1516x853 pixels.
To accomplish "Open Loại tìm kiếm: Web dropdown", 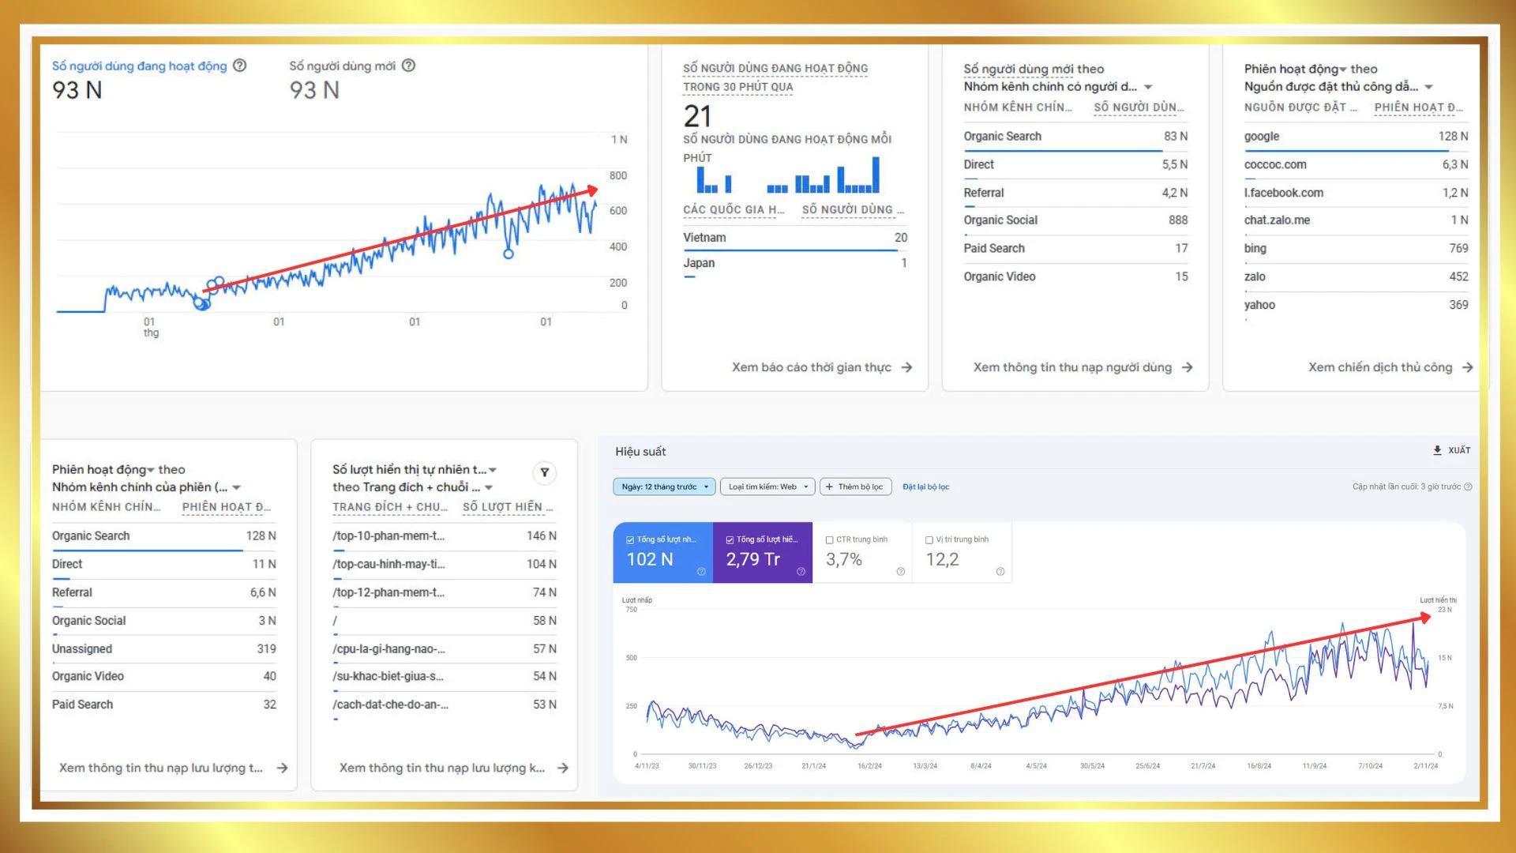I will tap(767, 487).
